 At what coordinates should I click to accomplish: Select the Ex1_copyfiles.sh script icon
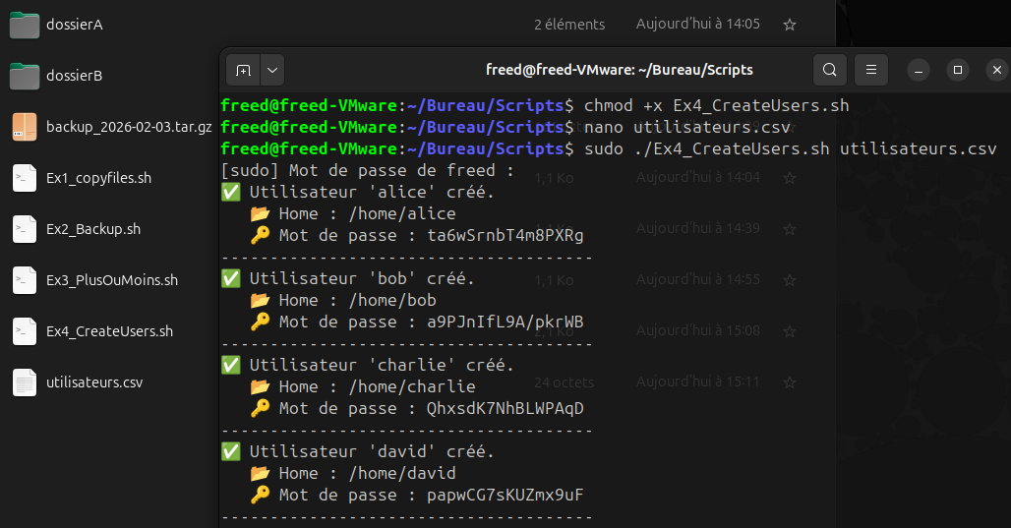(25, 178)
